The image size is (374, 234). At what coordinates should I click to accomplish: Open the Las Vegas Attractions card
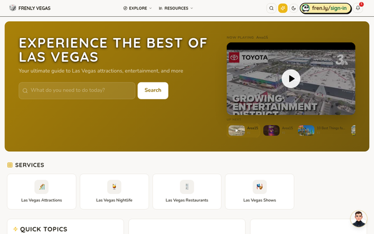pyautogui.click(x=42, y=192)
